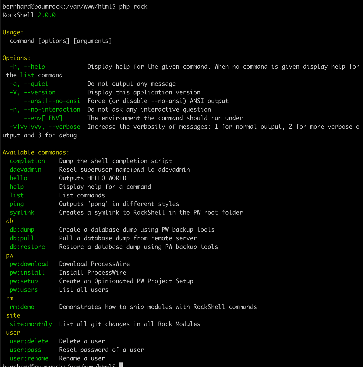Screen dimensions: 363x367
Task: Click the user:pass command entry
Action: point(25,350)
